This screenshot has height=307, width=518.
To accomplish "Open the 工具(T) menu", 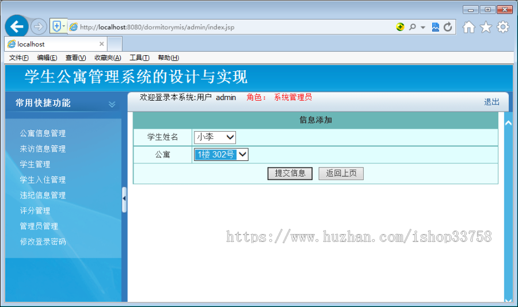I will point(139,57).
